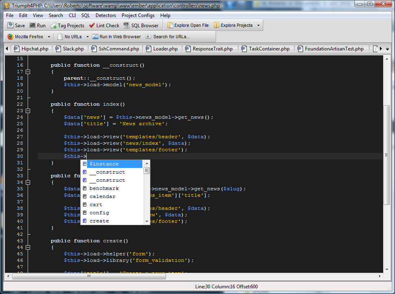The height and width of the screenshot is (294, 395).
Task: Open the No URLs dropdown
Action: click(x=88, y=37)
